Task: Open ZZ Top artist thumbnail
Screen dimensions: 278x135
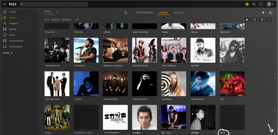Action: point(57,117)
